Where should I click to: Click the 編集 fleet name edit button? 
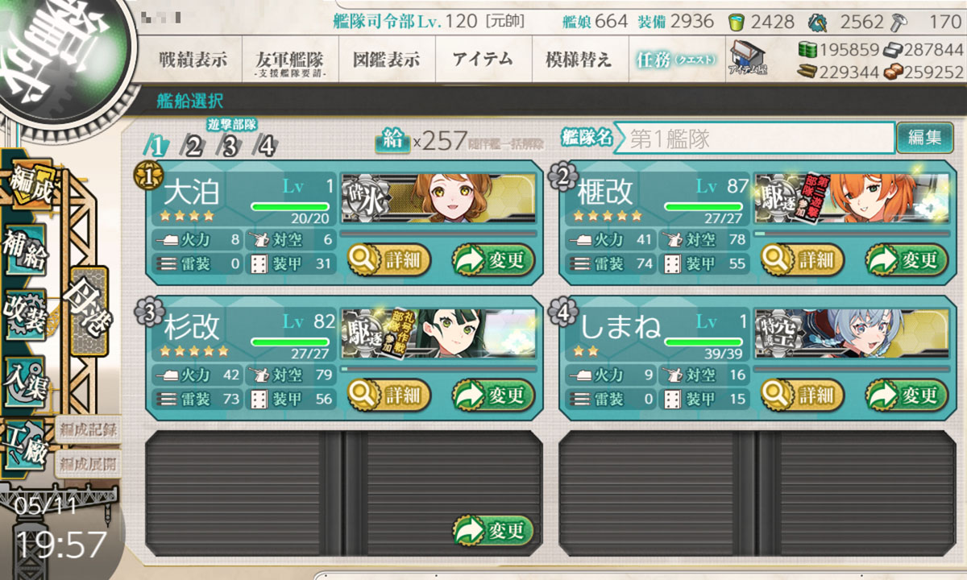coord(924,138)
